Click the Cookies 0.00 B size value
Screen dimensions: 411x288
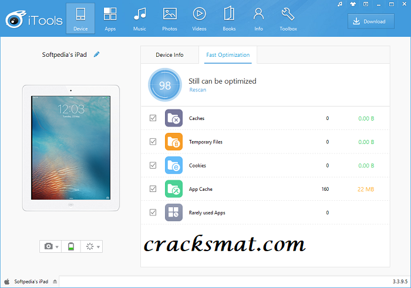point(366,166)
